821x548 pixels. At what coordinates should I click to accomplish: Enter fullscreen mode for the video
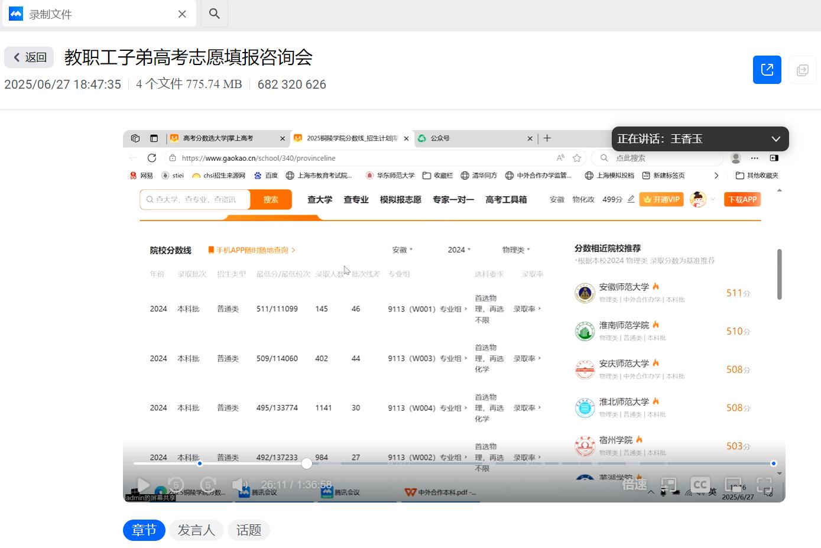[765, 485]
